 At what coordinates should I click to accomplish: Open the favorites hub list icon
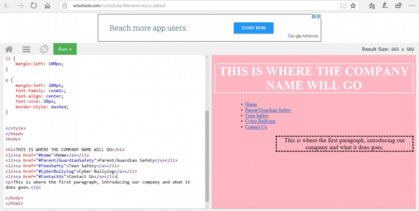372,6
